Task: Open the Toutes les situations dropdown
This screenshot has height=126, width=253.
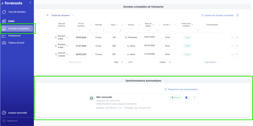Action: 62,16
